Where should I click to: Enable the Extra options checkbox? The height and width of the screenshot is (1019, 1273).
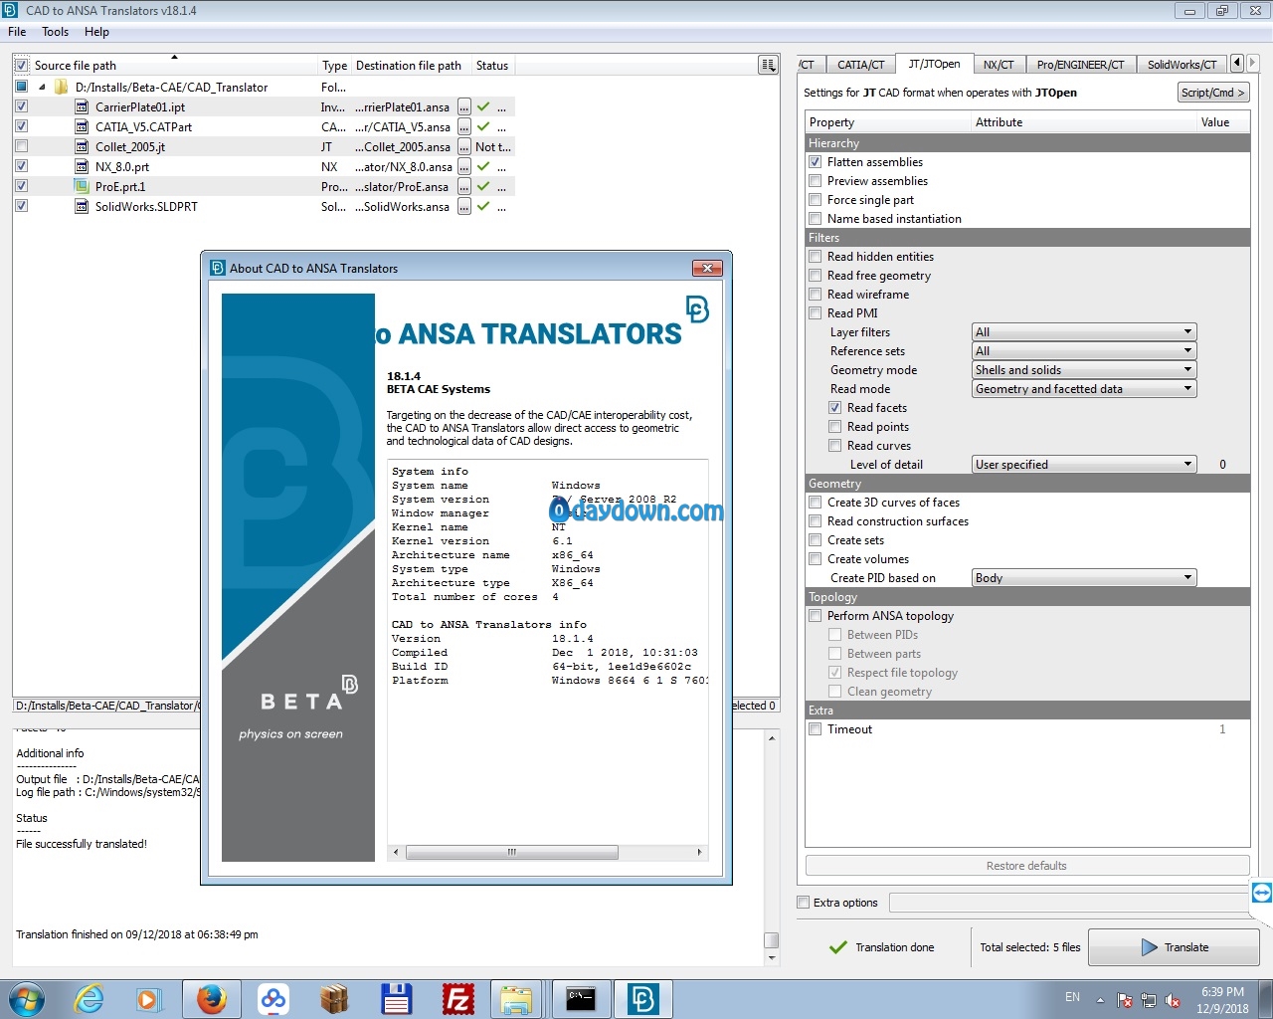(x=804, y=903)
